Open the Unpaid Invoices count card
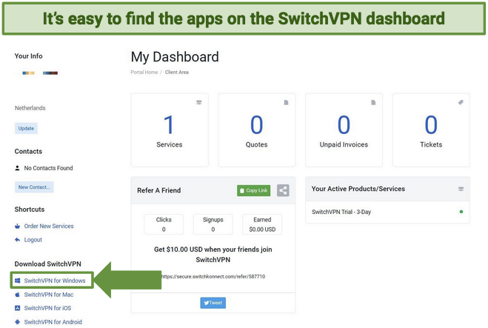Viewport: 488px width, 328px height. [x=344, y=130]
